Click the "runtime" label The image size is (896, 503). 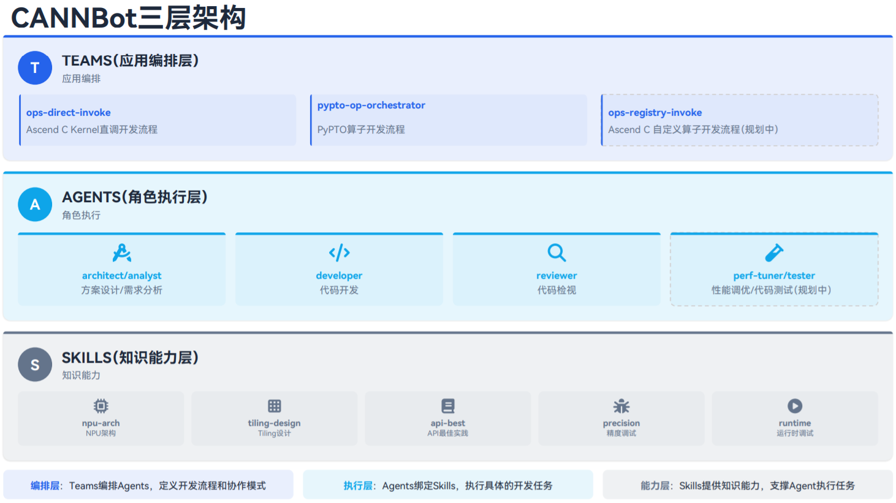click(795, 423)
